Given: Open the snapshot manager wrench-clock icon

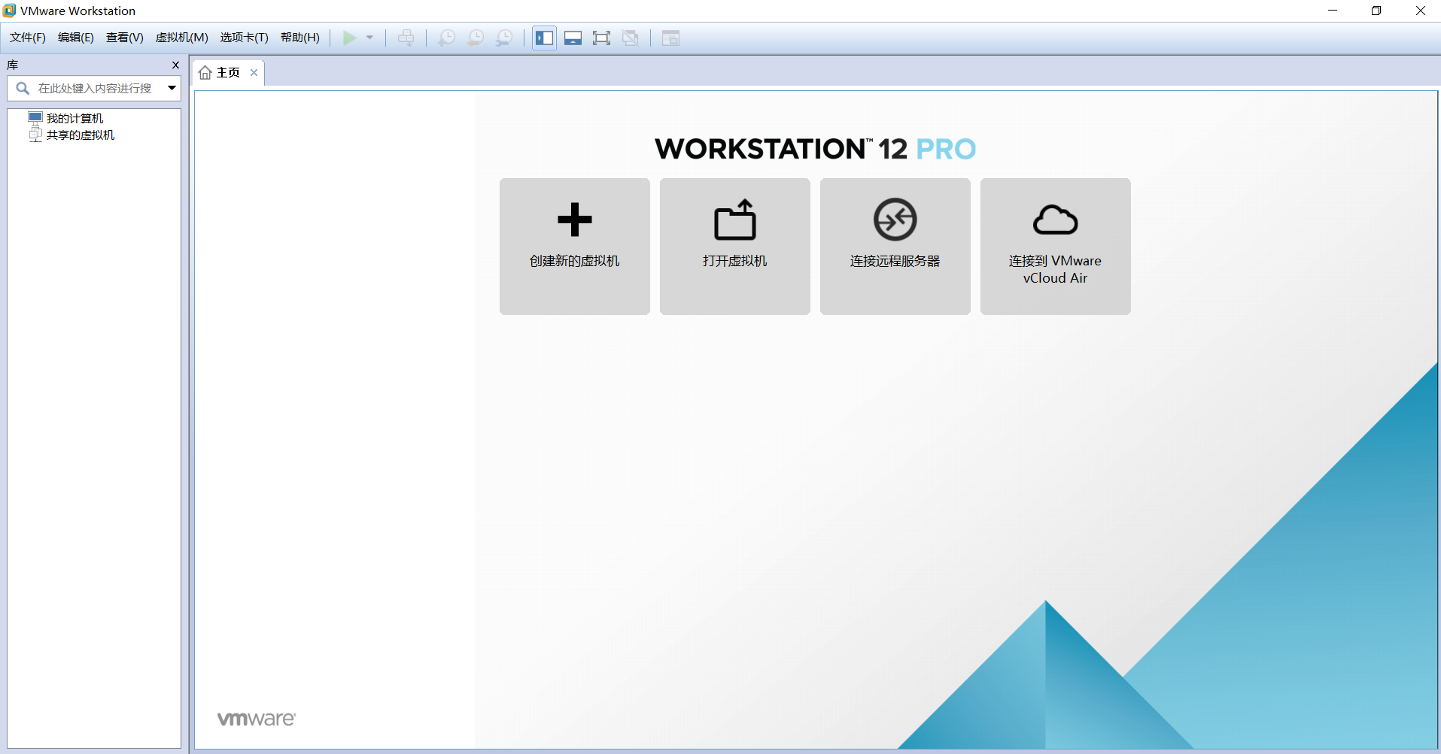Looking at the screenshot, I should coord(504,38).
